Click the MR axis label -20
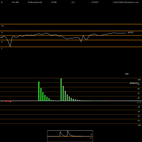Screen dimensions: 142x142 (139, 107)
